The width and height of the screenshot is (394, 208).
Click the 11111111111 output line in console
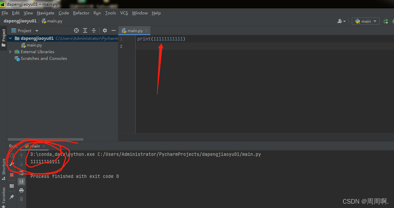(x=45, y=162)
